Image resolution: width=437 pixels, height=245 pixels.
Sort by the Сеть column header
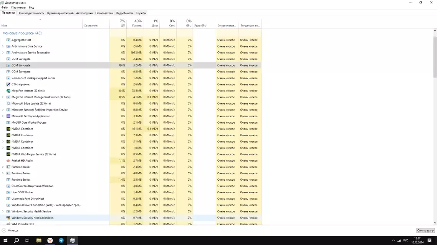(x=168, y=23)
